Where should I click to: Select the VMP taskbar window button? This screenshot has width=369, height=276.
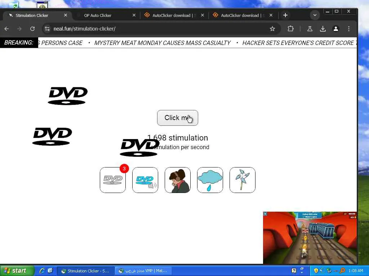[x=143, y=271]
